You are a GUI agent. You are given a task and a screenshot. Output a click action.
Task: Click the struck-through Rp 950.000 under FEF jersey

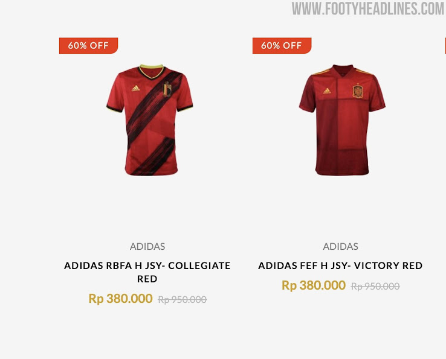375,286
